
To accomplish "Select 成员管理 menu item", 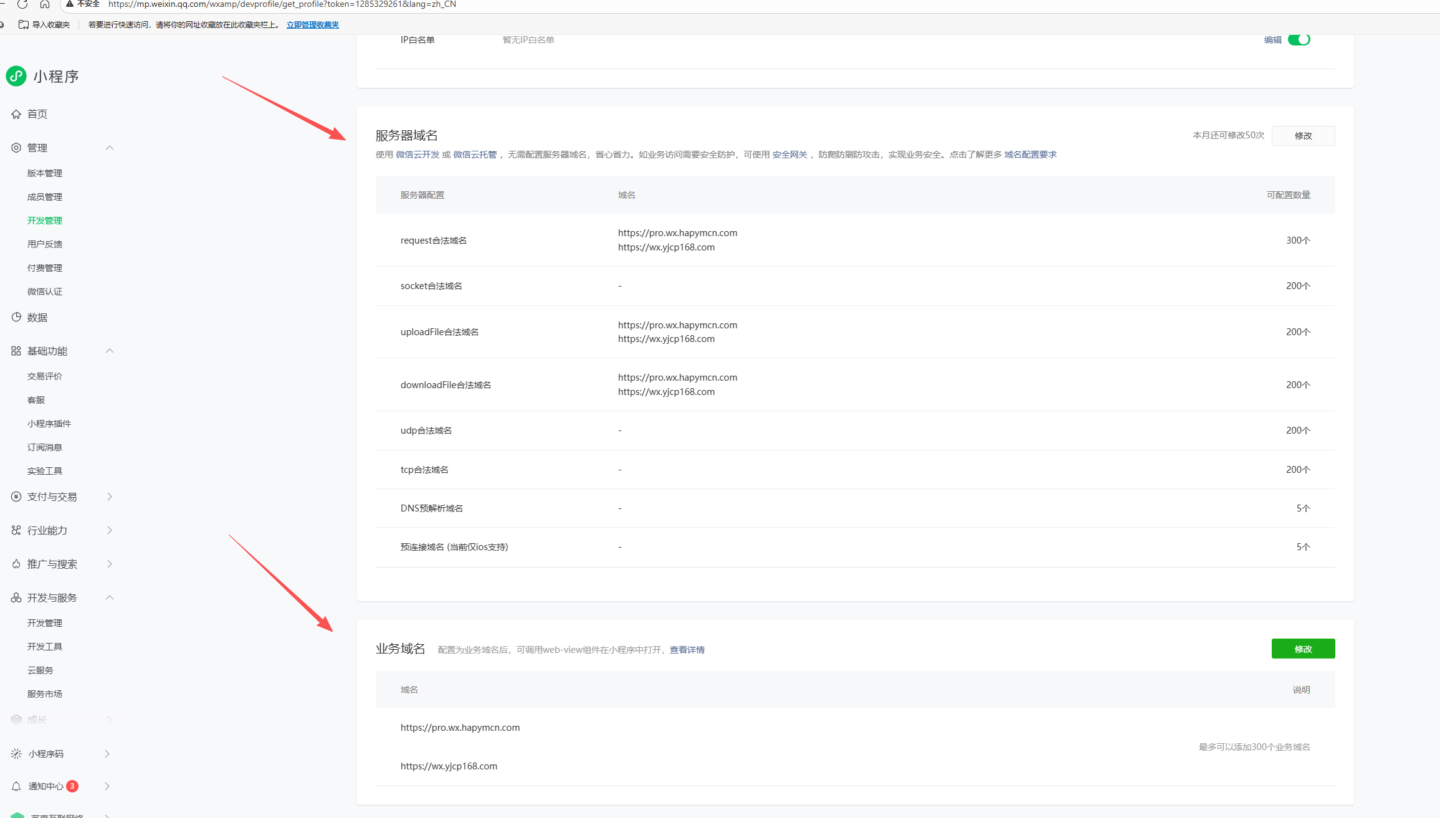I will point(45,197).
